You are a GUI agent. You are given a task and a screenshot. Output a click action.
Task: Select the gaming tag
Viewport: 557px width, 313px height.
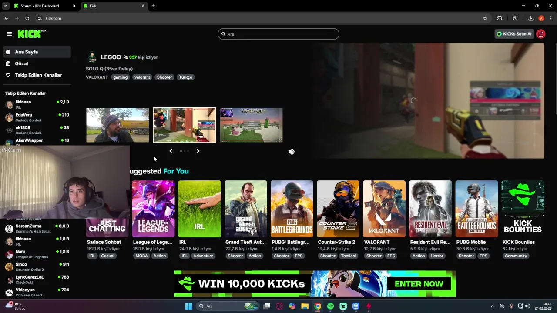click(x=121, y=77)
